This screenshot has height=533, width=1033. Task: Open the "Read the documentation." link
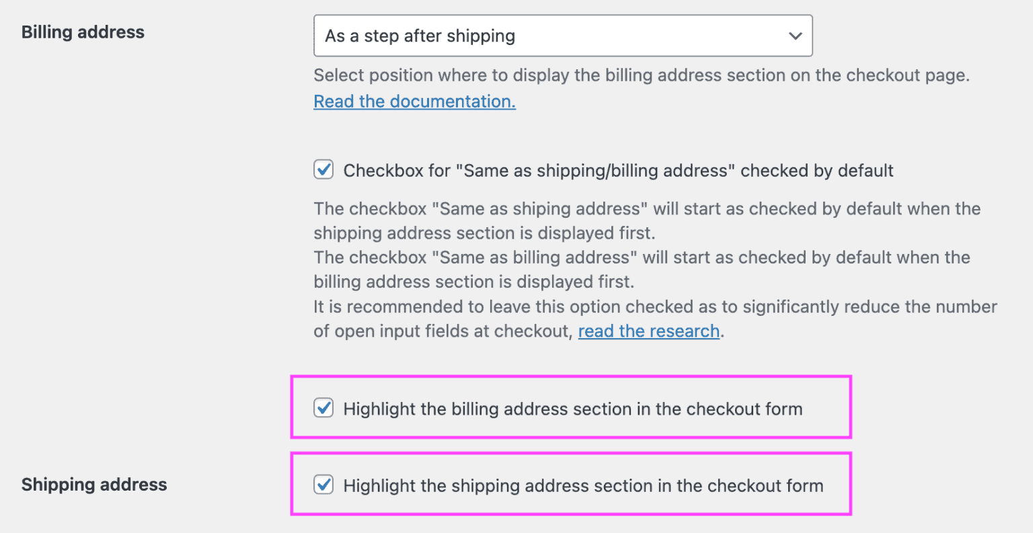click(414, 101)
